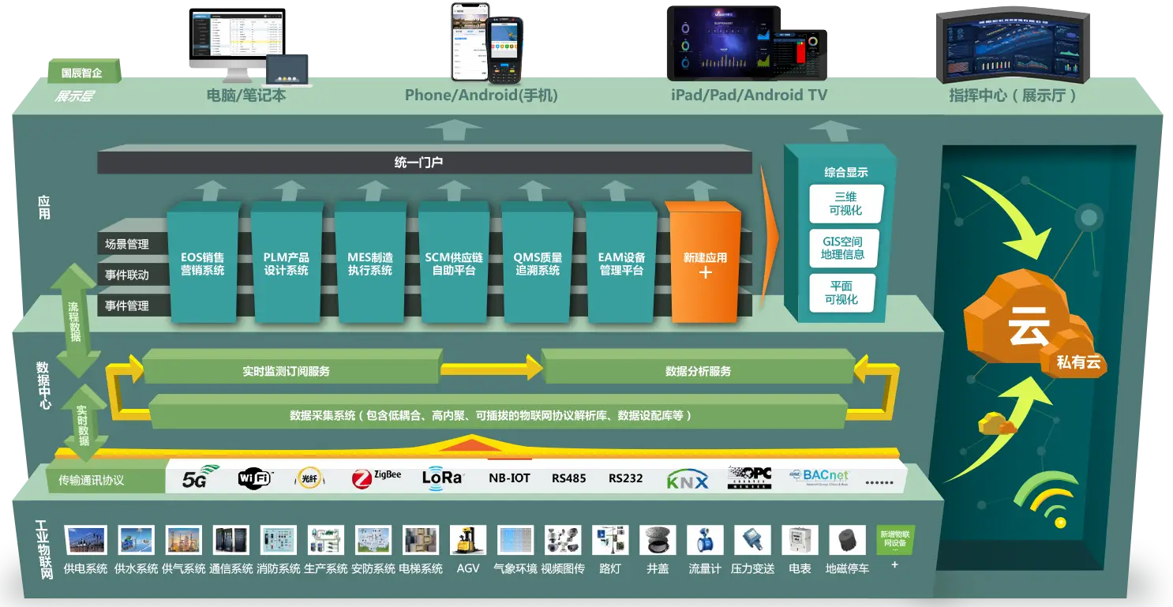Open the 三维可视化 display option
Image resolution: width=1173 pixels, height=607 pixels.
845,204
